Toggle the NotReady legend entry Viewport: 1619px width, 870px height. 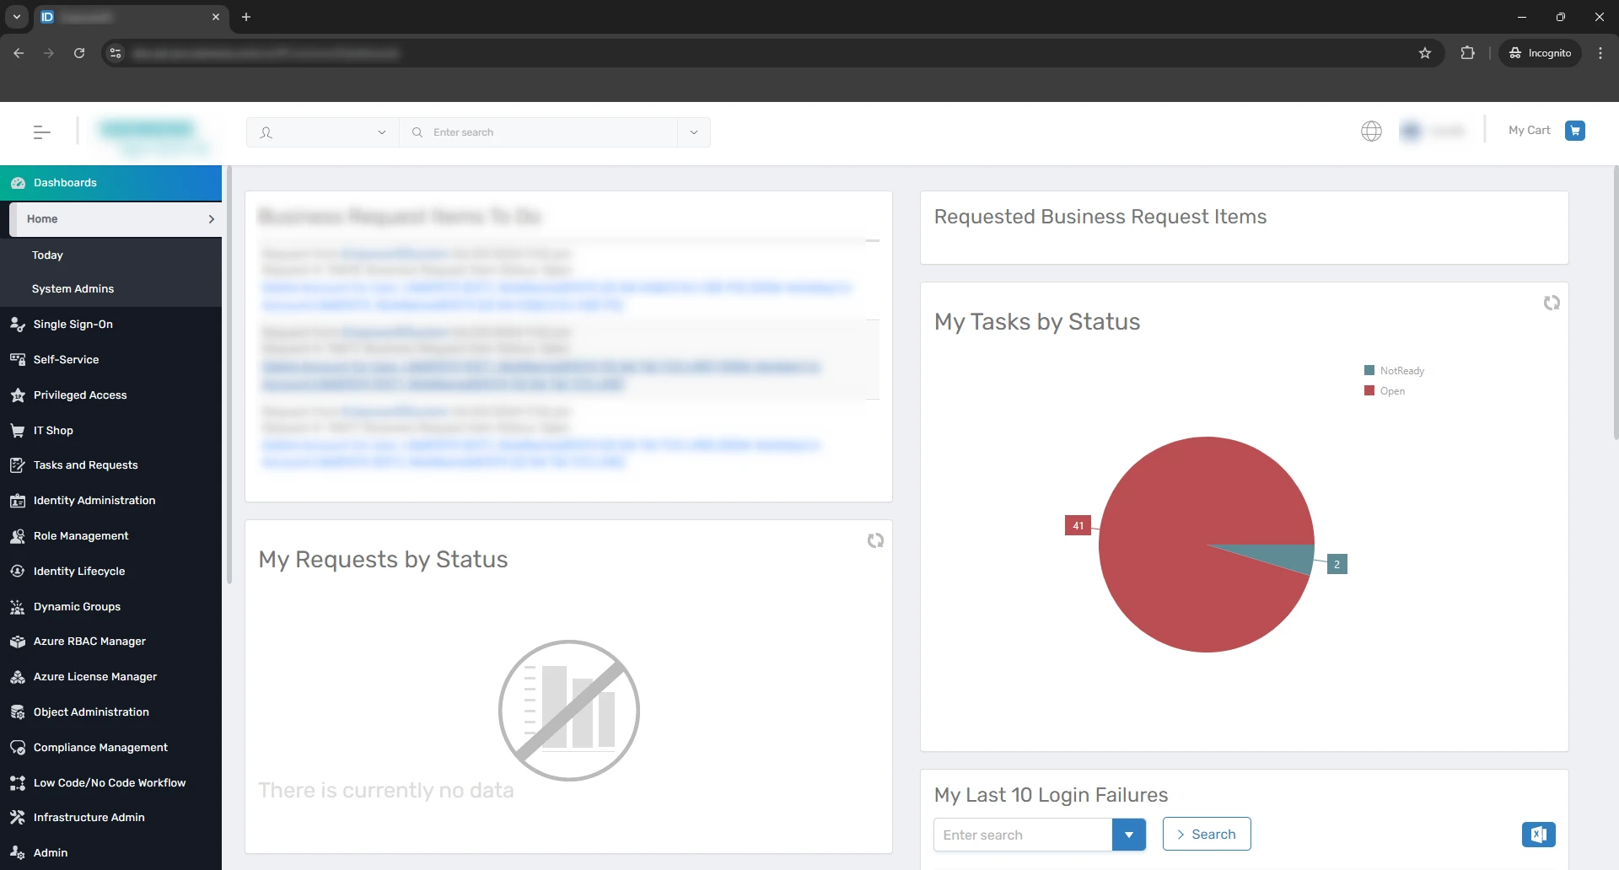coord(1401,371)
